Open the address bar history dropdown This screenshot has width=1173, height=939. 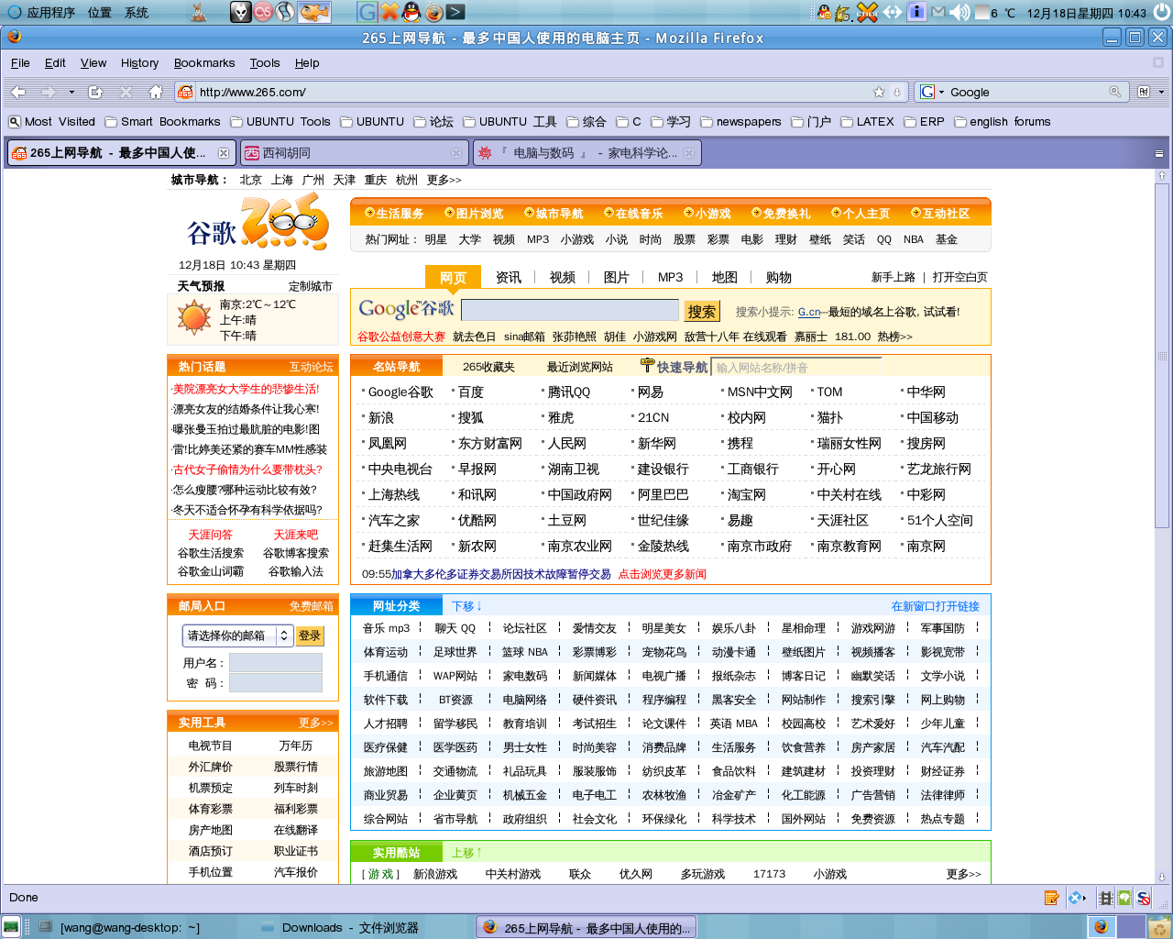click(x=897, y=92)
